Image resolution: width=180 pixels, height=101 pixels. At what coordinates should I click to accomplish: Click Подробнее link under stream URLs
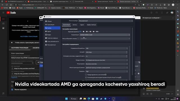coord(14,78)
